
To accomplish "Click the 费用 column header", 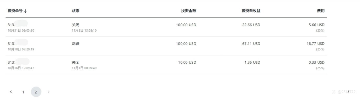I will tap(321, 11).
